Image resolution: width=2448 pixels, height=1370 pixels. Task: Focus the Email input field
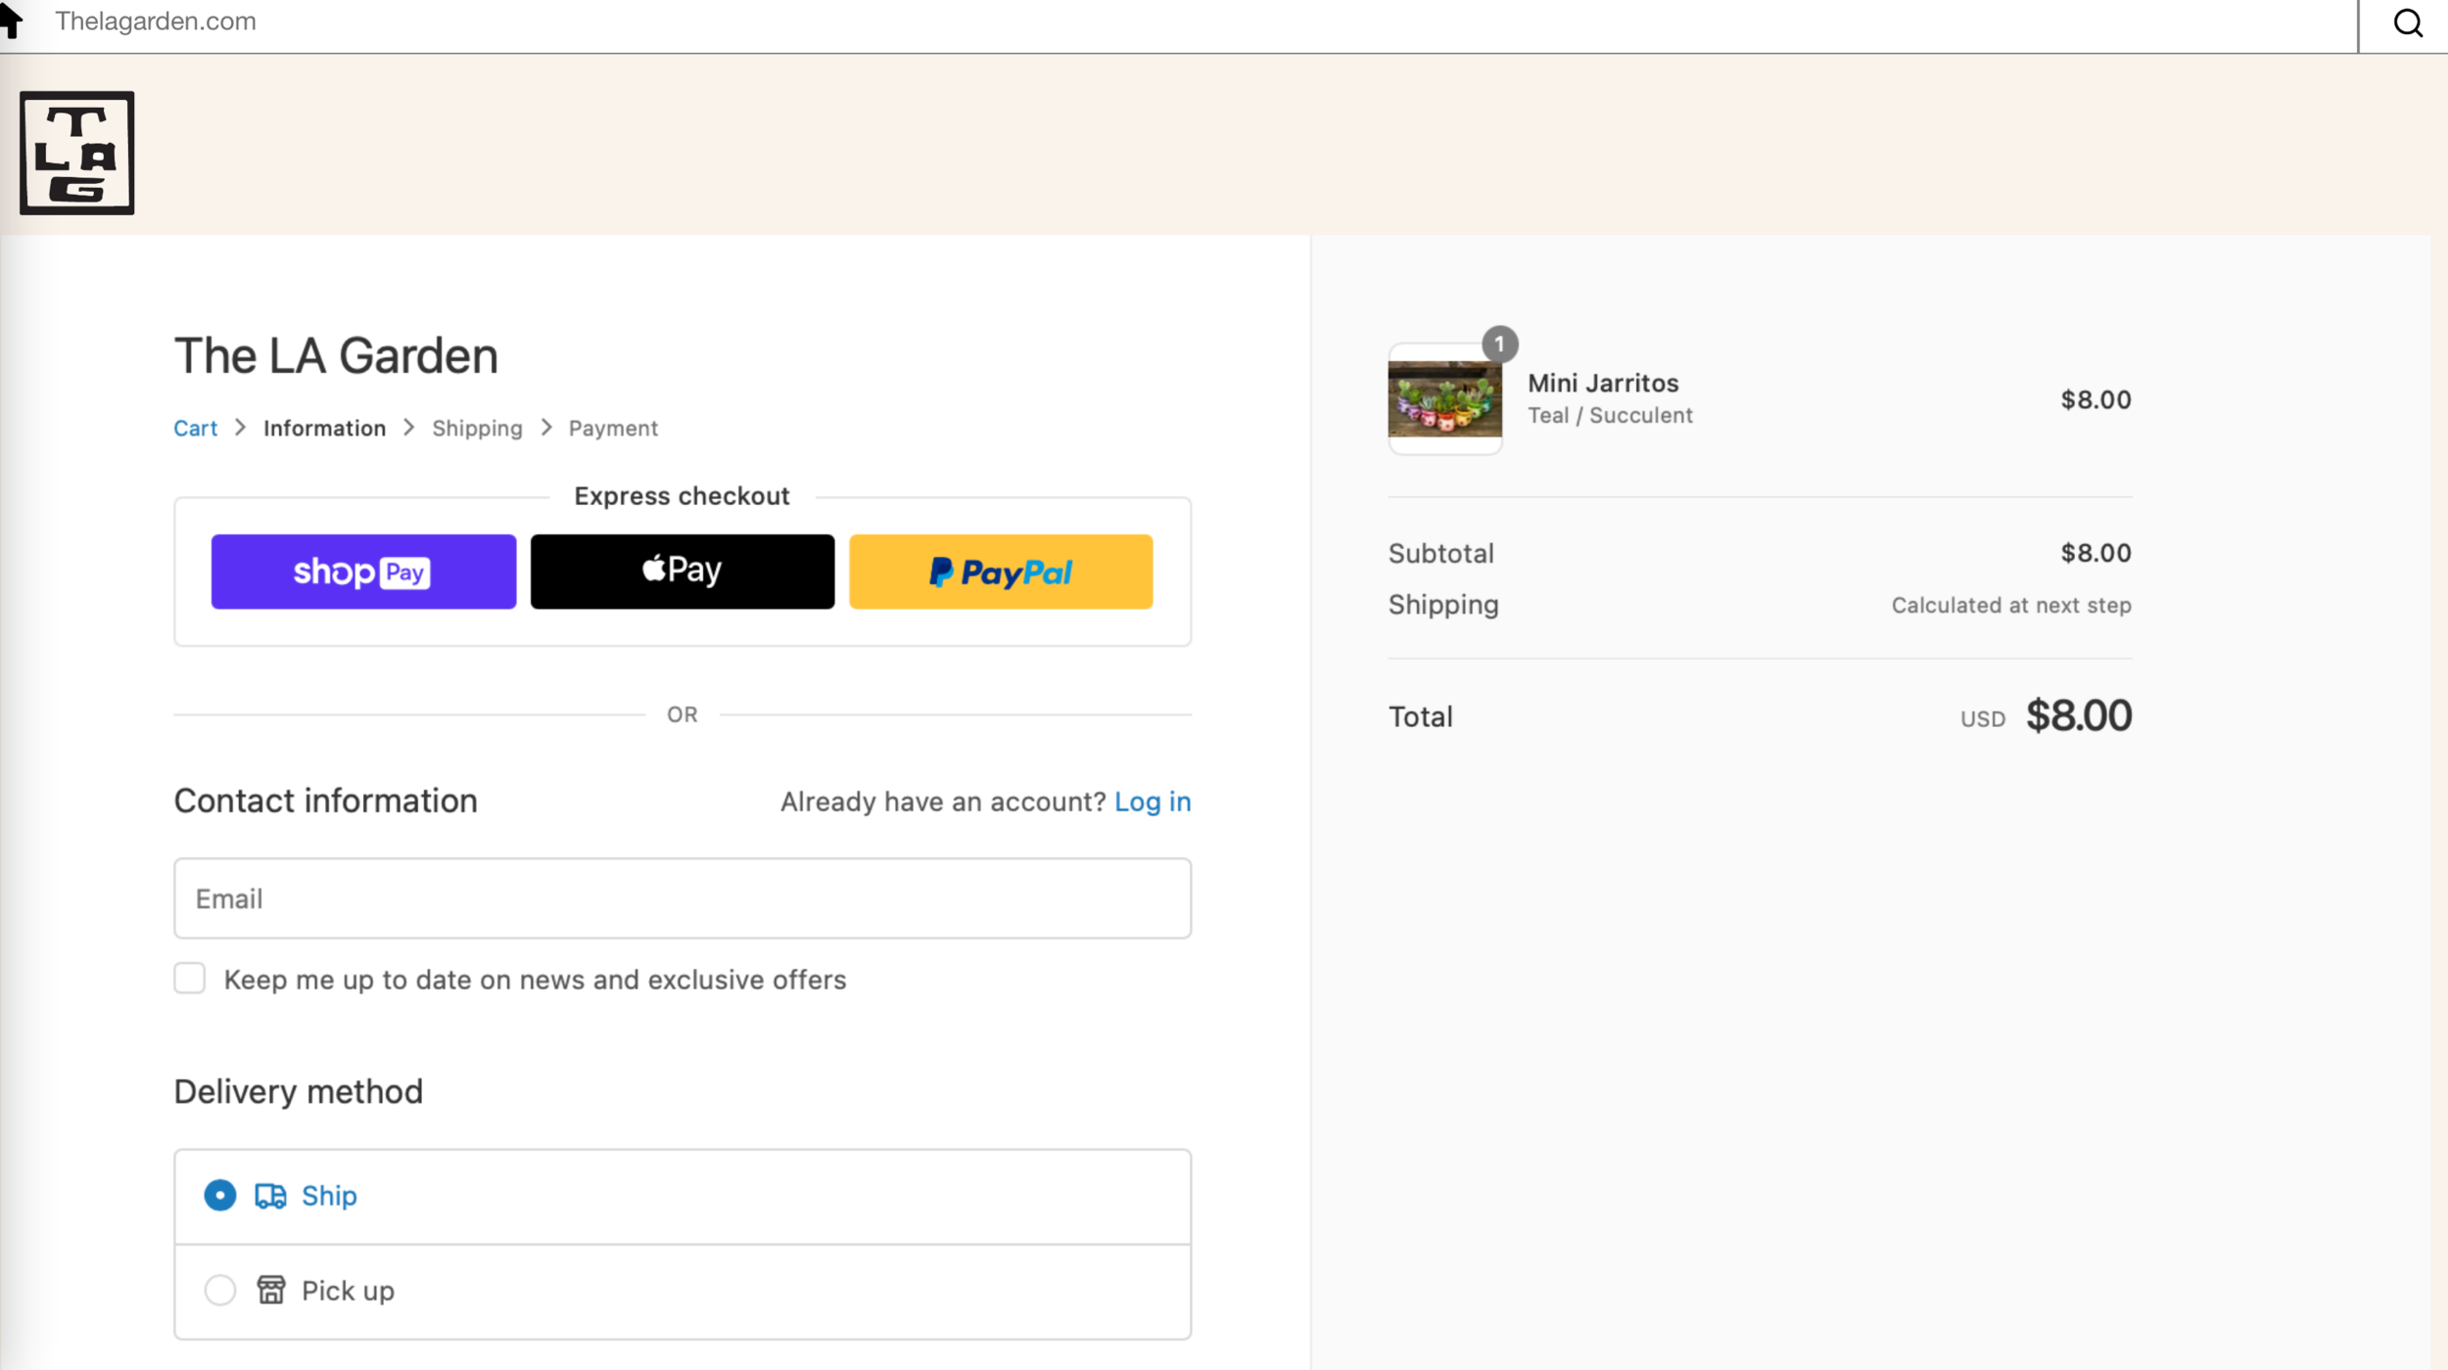click(682, 898)
